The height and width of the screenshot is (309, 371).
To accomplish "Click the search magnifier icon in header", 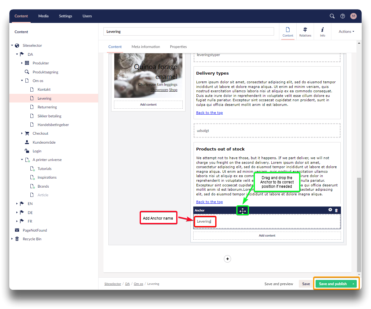I will (x=332, y=16).
